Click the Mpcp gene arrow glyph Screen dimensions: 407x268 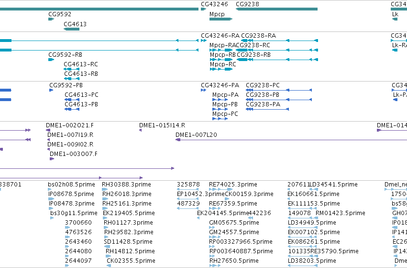(221, 19)
